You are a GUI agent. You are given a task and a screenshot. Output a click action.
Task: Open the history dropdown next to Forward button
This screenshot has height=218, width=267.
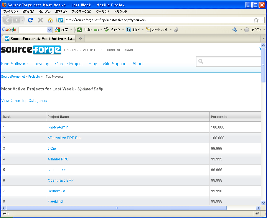click(22, 20)
